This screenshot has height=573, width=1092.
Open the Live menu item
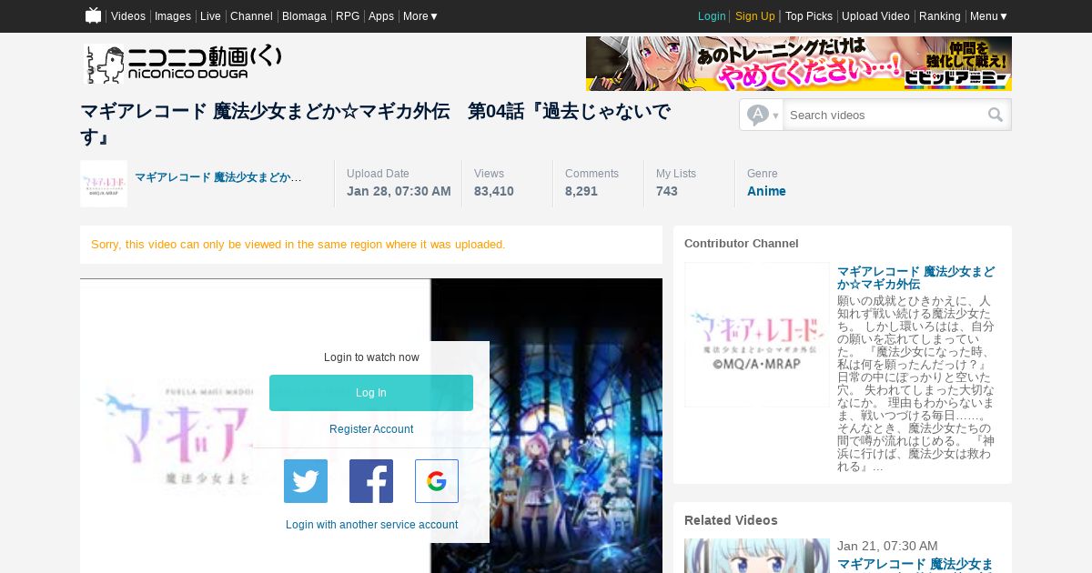coord(210,16)
